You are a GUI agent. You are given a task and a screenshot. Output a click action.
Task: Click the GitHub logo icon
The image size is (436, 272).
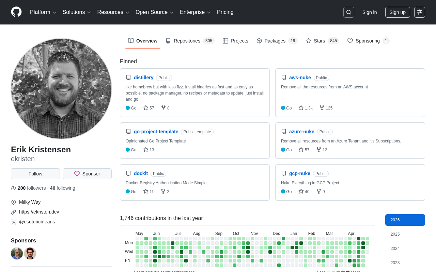[x=16, y=12]
